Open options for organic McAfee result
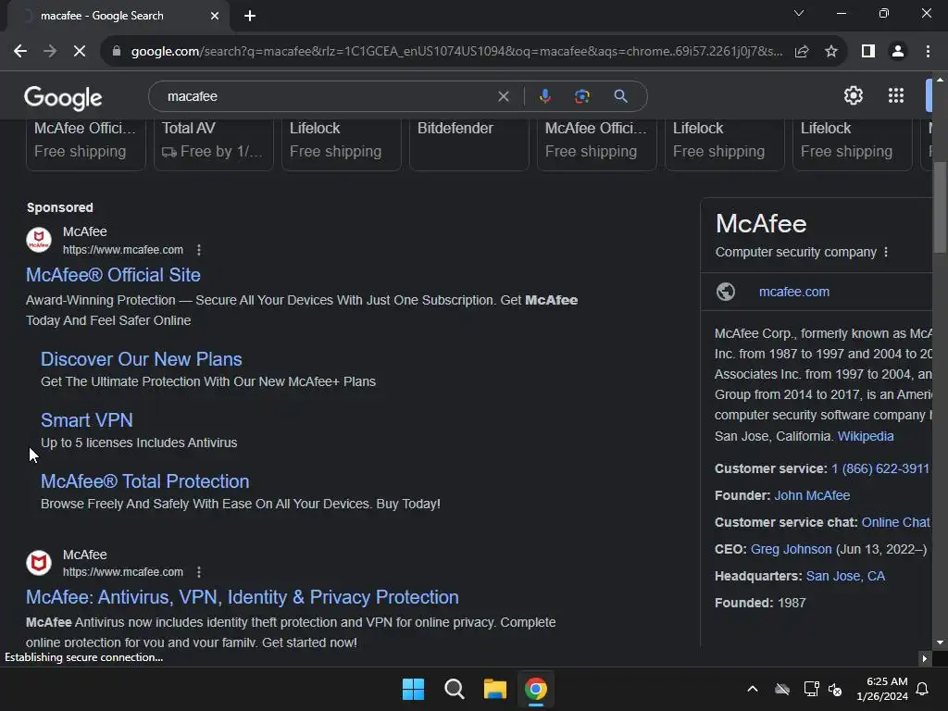The height and width of the screenshot is (711, 948). 199,572
